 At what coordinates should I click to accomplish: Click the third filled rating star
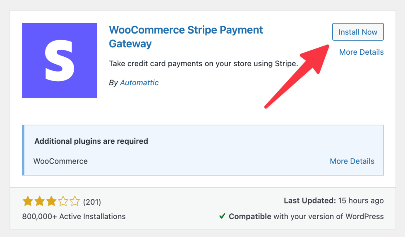[x=51, y=202]
